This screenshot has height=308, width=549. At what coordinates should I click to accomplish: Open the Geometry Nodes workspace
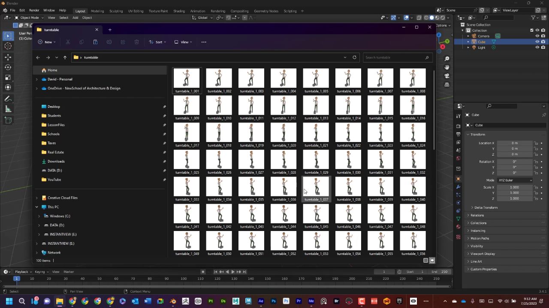click(266, 11)
